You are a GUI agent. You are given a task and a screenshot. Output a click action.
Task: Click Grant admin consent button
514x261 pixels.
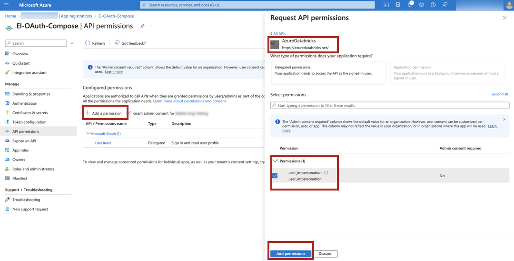coord(168,113)
